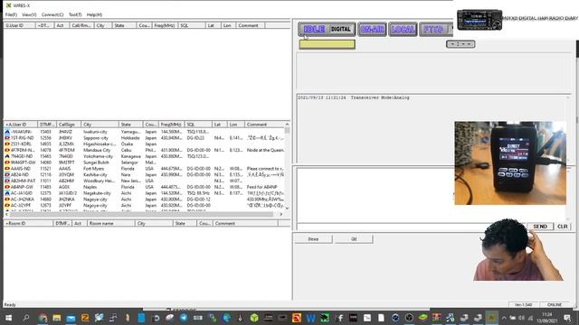Sort node list by A.User ID column
This screenshot has width=579, height=325.
coord(20,125)
